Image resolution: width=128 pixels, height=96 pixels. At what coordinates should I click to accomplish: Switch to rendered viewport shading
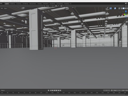(127, 8)
